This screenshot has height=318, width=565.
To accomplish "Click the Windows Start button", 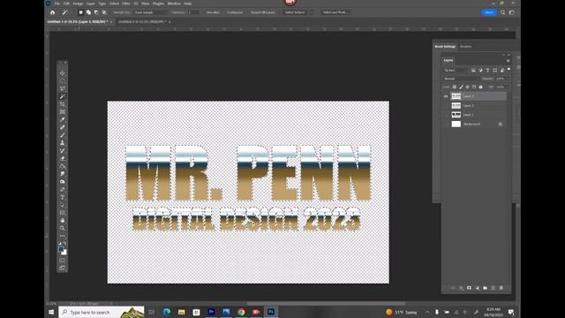I will click(x=51, y=312).
